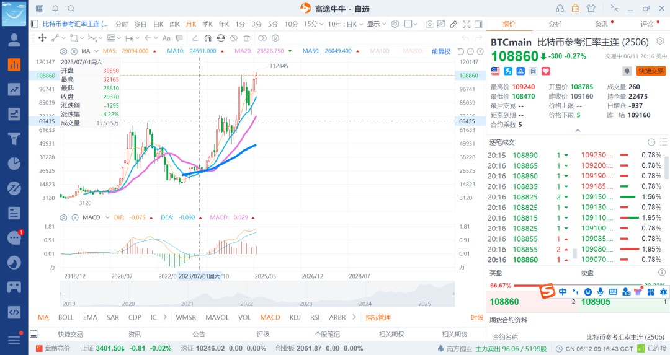Open the pie chart portfolio icon in the sidebar
This screenshot has height=355, width=670.
click(x=14, y=164)
